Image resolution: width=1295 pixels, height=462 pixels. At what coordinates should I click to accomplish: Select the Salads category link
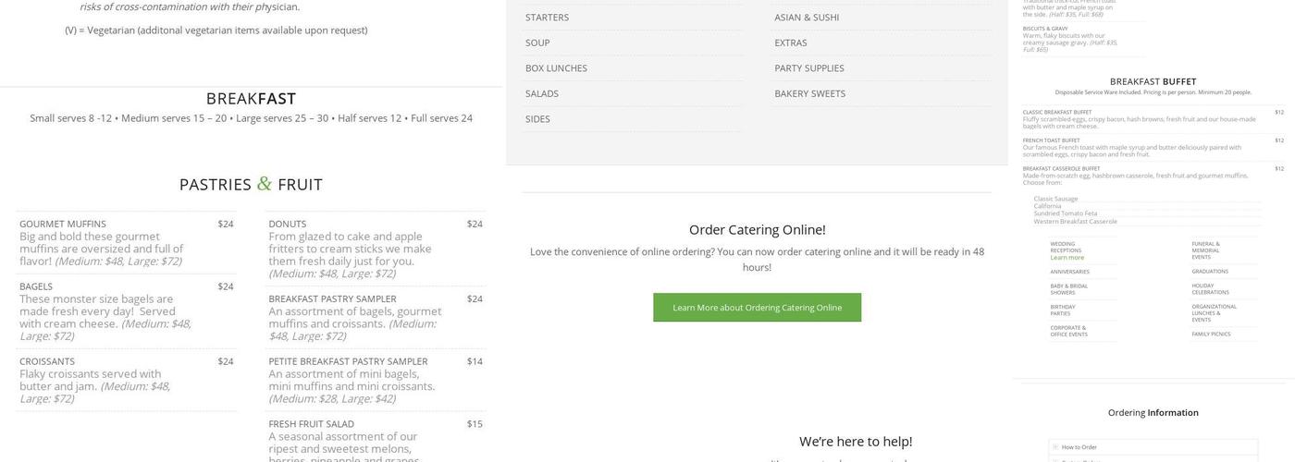click(541, 93)
